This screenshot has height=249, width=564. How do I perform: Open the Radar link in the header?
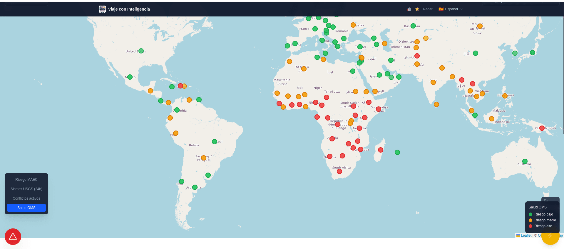point(428,9)
